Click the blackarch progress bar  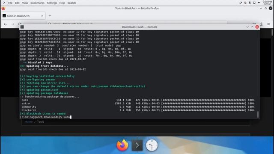pos(204,110)
